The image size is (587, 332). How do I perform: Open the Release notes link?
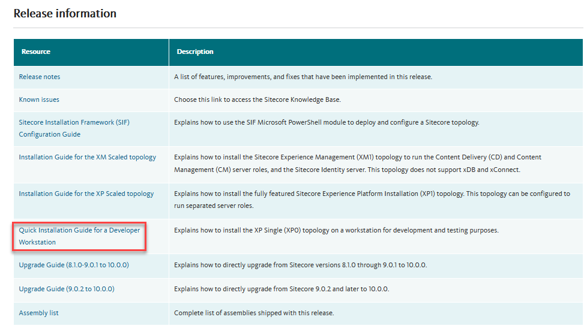[x=39, y=77]
